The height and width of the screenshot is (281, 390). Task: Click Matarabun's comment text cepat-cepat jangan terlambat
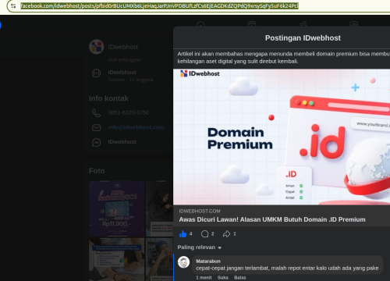tap(287, 269)
